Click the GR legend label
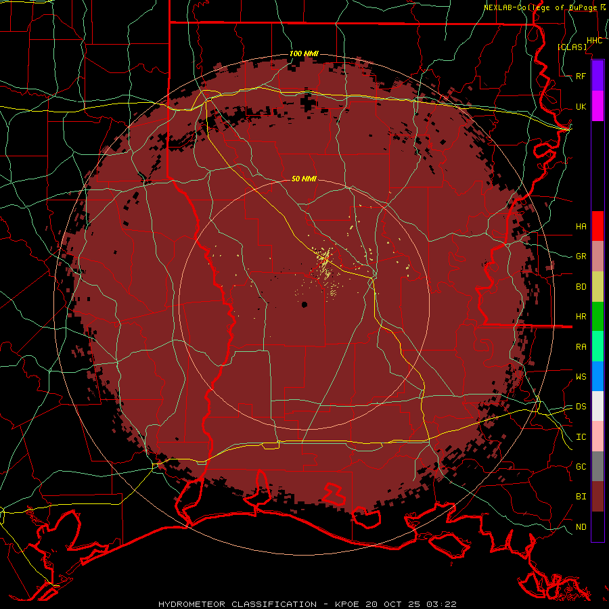The height and width of the screenshot is (609, 609). click(581, 256)
